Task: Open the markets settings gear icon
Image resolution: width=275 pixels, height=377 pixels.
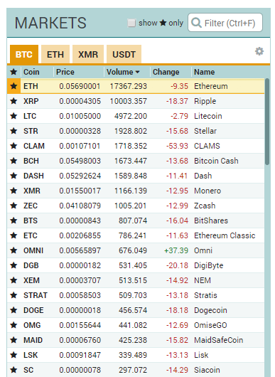Action: [x=259, y=51]
